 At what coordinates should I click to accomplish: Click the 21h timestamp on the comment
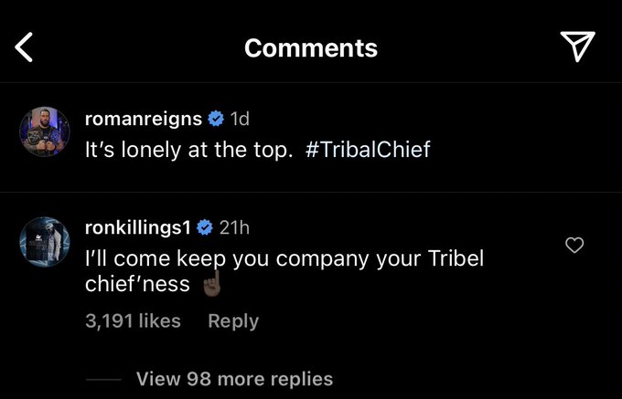234,228
